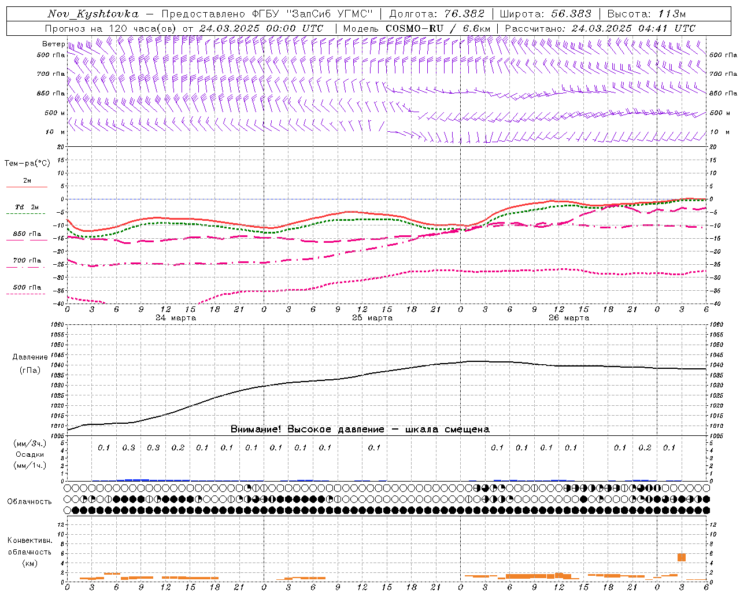Click the tallest orange convective cloud bar

coord(682,557)
